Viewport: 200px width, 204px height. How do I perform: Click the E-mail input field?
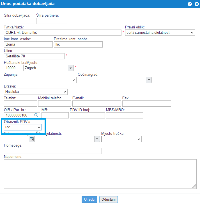point(96,104)
